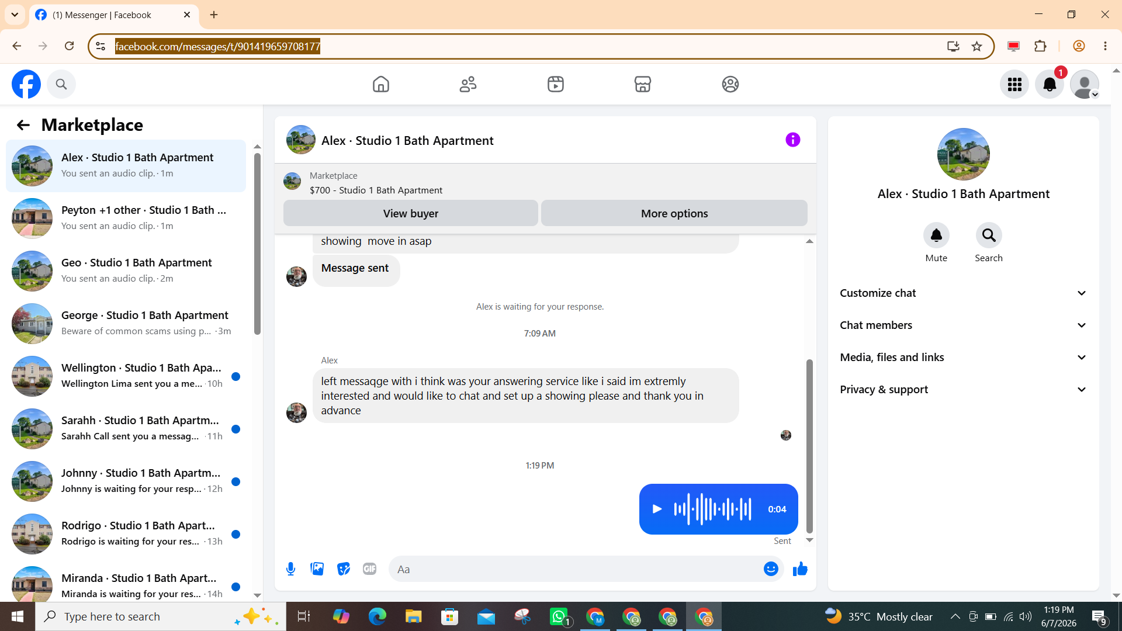The width and height of the screenshot is (1122, 631).
Task: Open the Marketplace storefront icon in top nav
Action: tap(643, 84)
